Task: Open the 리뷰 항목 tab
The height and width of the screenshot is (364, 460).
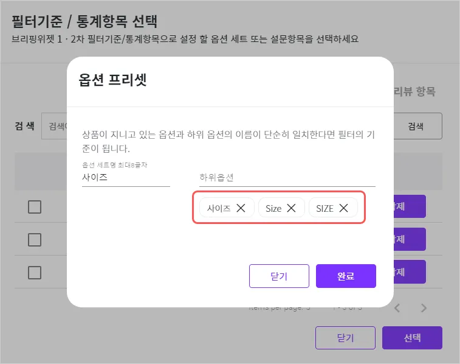Action: (x=415, y=92)
